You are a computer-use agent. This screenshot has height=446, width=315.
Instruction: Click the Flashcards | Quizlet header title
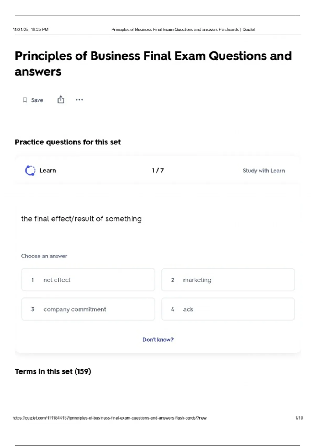(x=183, y=29)
